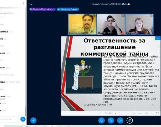This screenshot has width=161, height=127.
Task: Make Роман's webcam fullscreen
Action: pos(123,16)
